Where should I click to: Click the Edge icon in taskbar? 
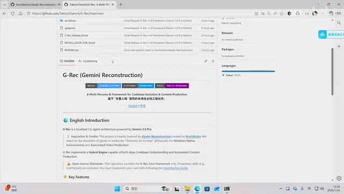[197, 189]
